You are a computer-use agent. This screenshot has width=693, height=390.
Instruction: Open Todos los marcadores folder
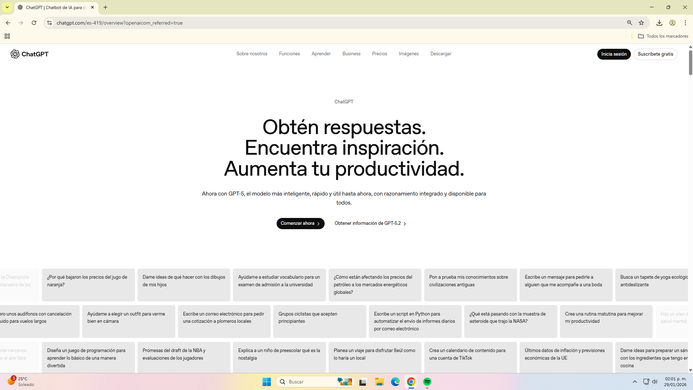tap(663, 36)
